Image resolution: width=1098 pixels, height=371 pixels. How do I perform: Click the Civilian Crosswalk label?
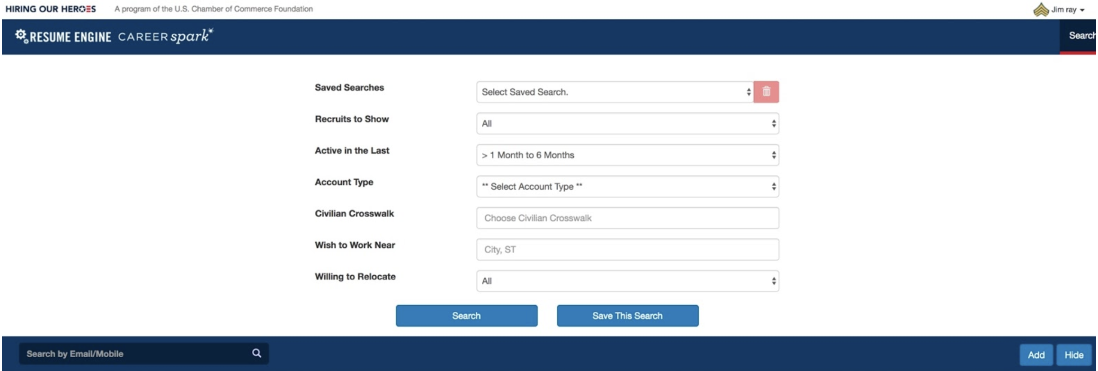(x=354, y=213)
